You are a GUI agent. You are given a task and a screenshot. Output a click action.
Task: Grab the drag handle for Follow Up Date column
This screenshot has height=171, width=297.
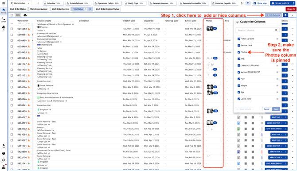pyautogui.click(x=277, y=39)
